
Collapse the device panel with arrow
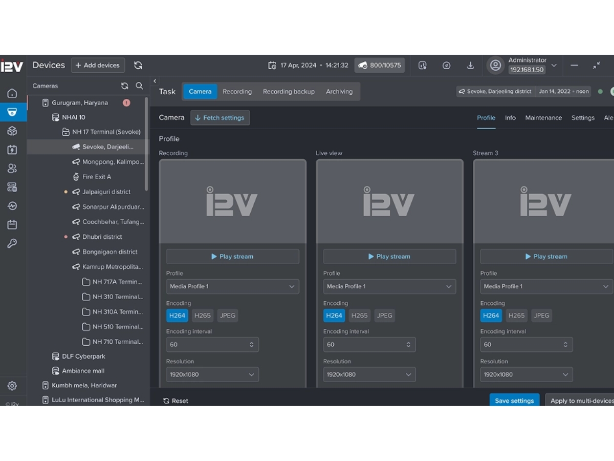[x=155, y=81]
